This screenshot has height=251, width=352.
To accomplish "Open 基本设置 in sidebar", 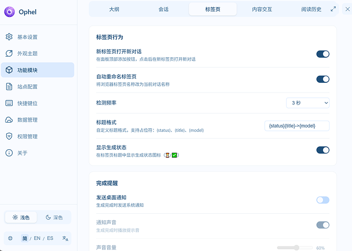I will click(x=37, y=37).
